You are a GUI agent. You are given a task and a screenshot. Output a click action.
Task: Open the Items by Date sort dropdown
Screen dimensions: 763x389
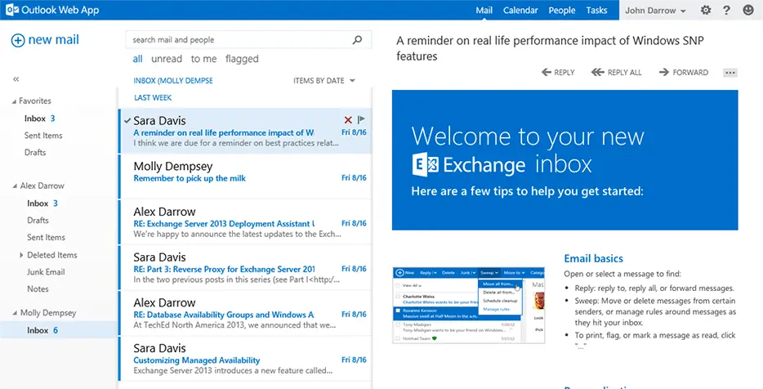(324, 81)
